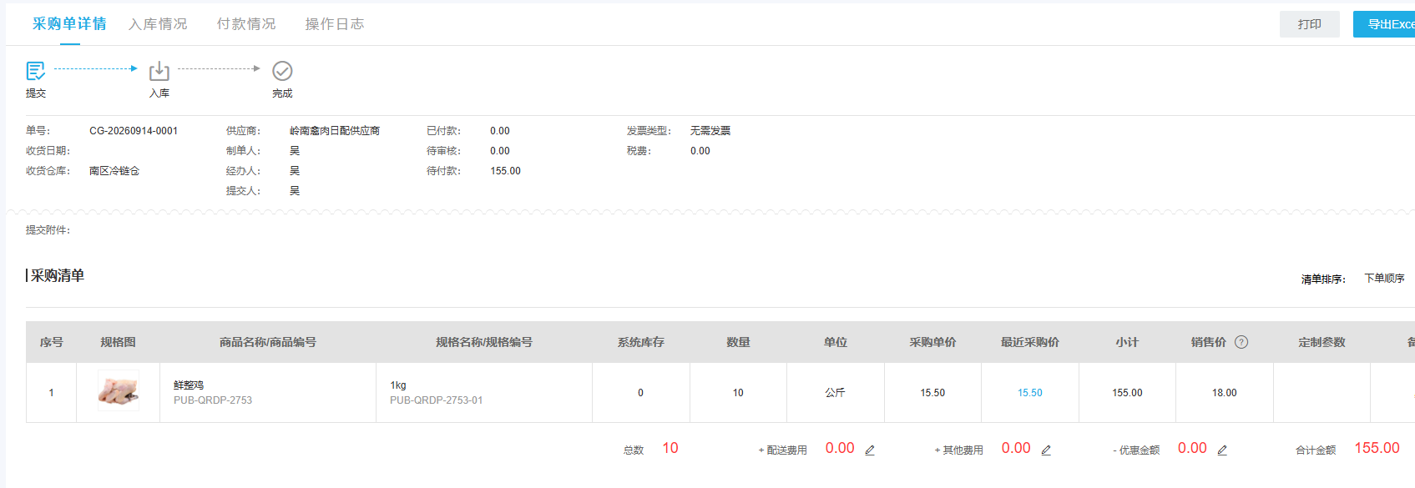Image resolution: width=1415 pixels, height=488 pixels.
Task: Edit the 其他费用 amount with pencil icon
Action: (x=1046, y=450)
